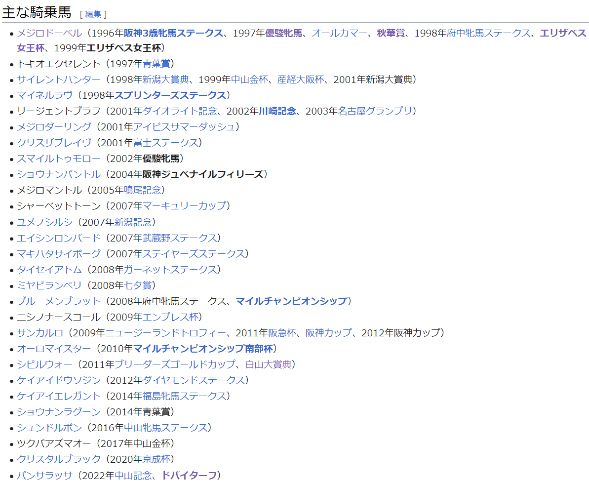
Task: Open the パンサラッサ link
Action: pyautogui.click(x=45, y=475)
